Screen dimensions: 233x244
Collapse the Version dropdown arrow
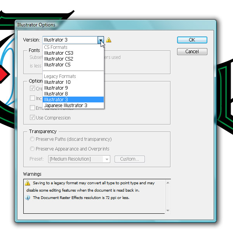(101, 40)
